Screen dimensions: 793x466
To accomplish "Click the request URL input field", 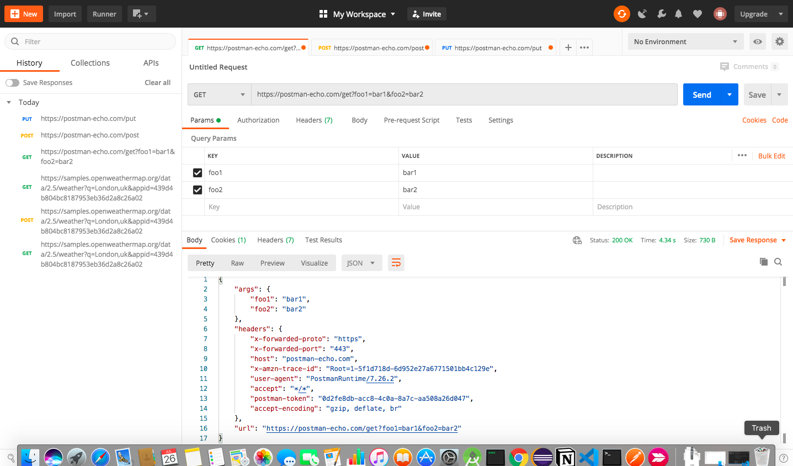I will pyautogui.click(x=464, y=94).
